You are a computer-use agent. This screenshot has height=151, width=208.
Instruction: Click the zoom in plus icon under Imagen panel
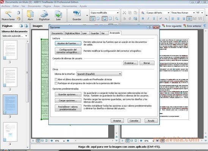pos(68,141)
